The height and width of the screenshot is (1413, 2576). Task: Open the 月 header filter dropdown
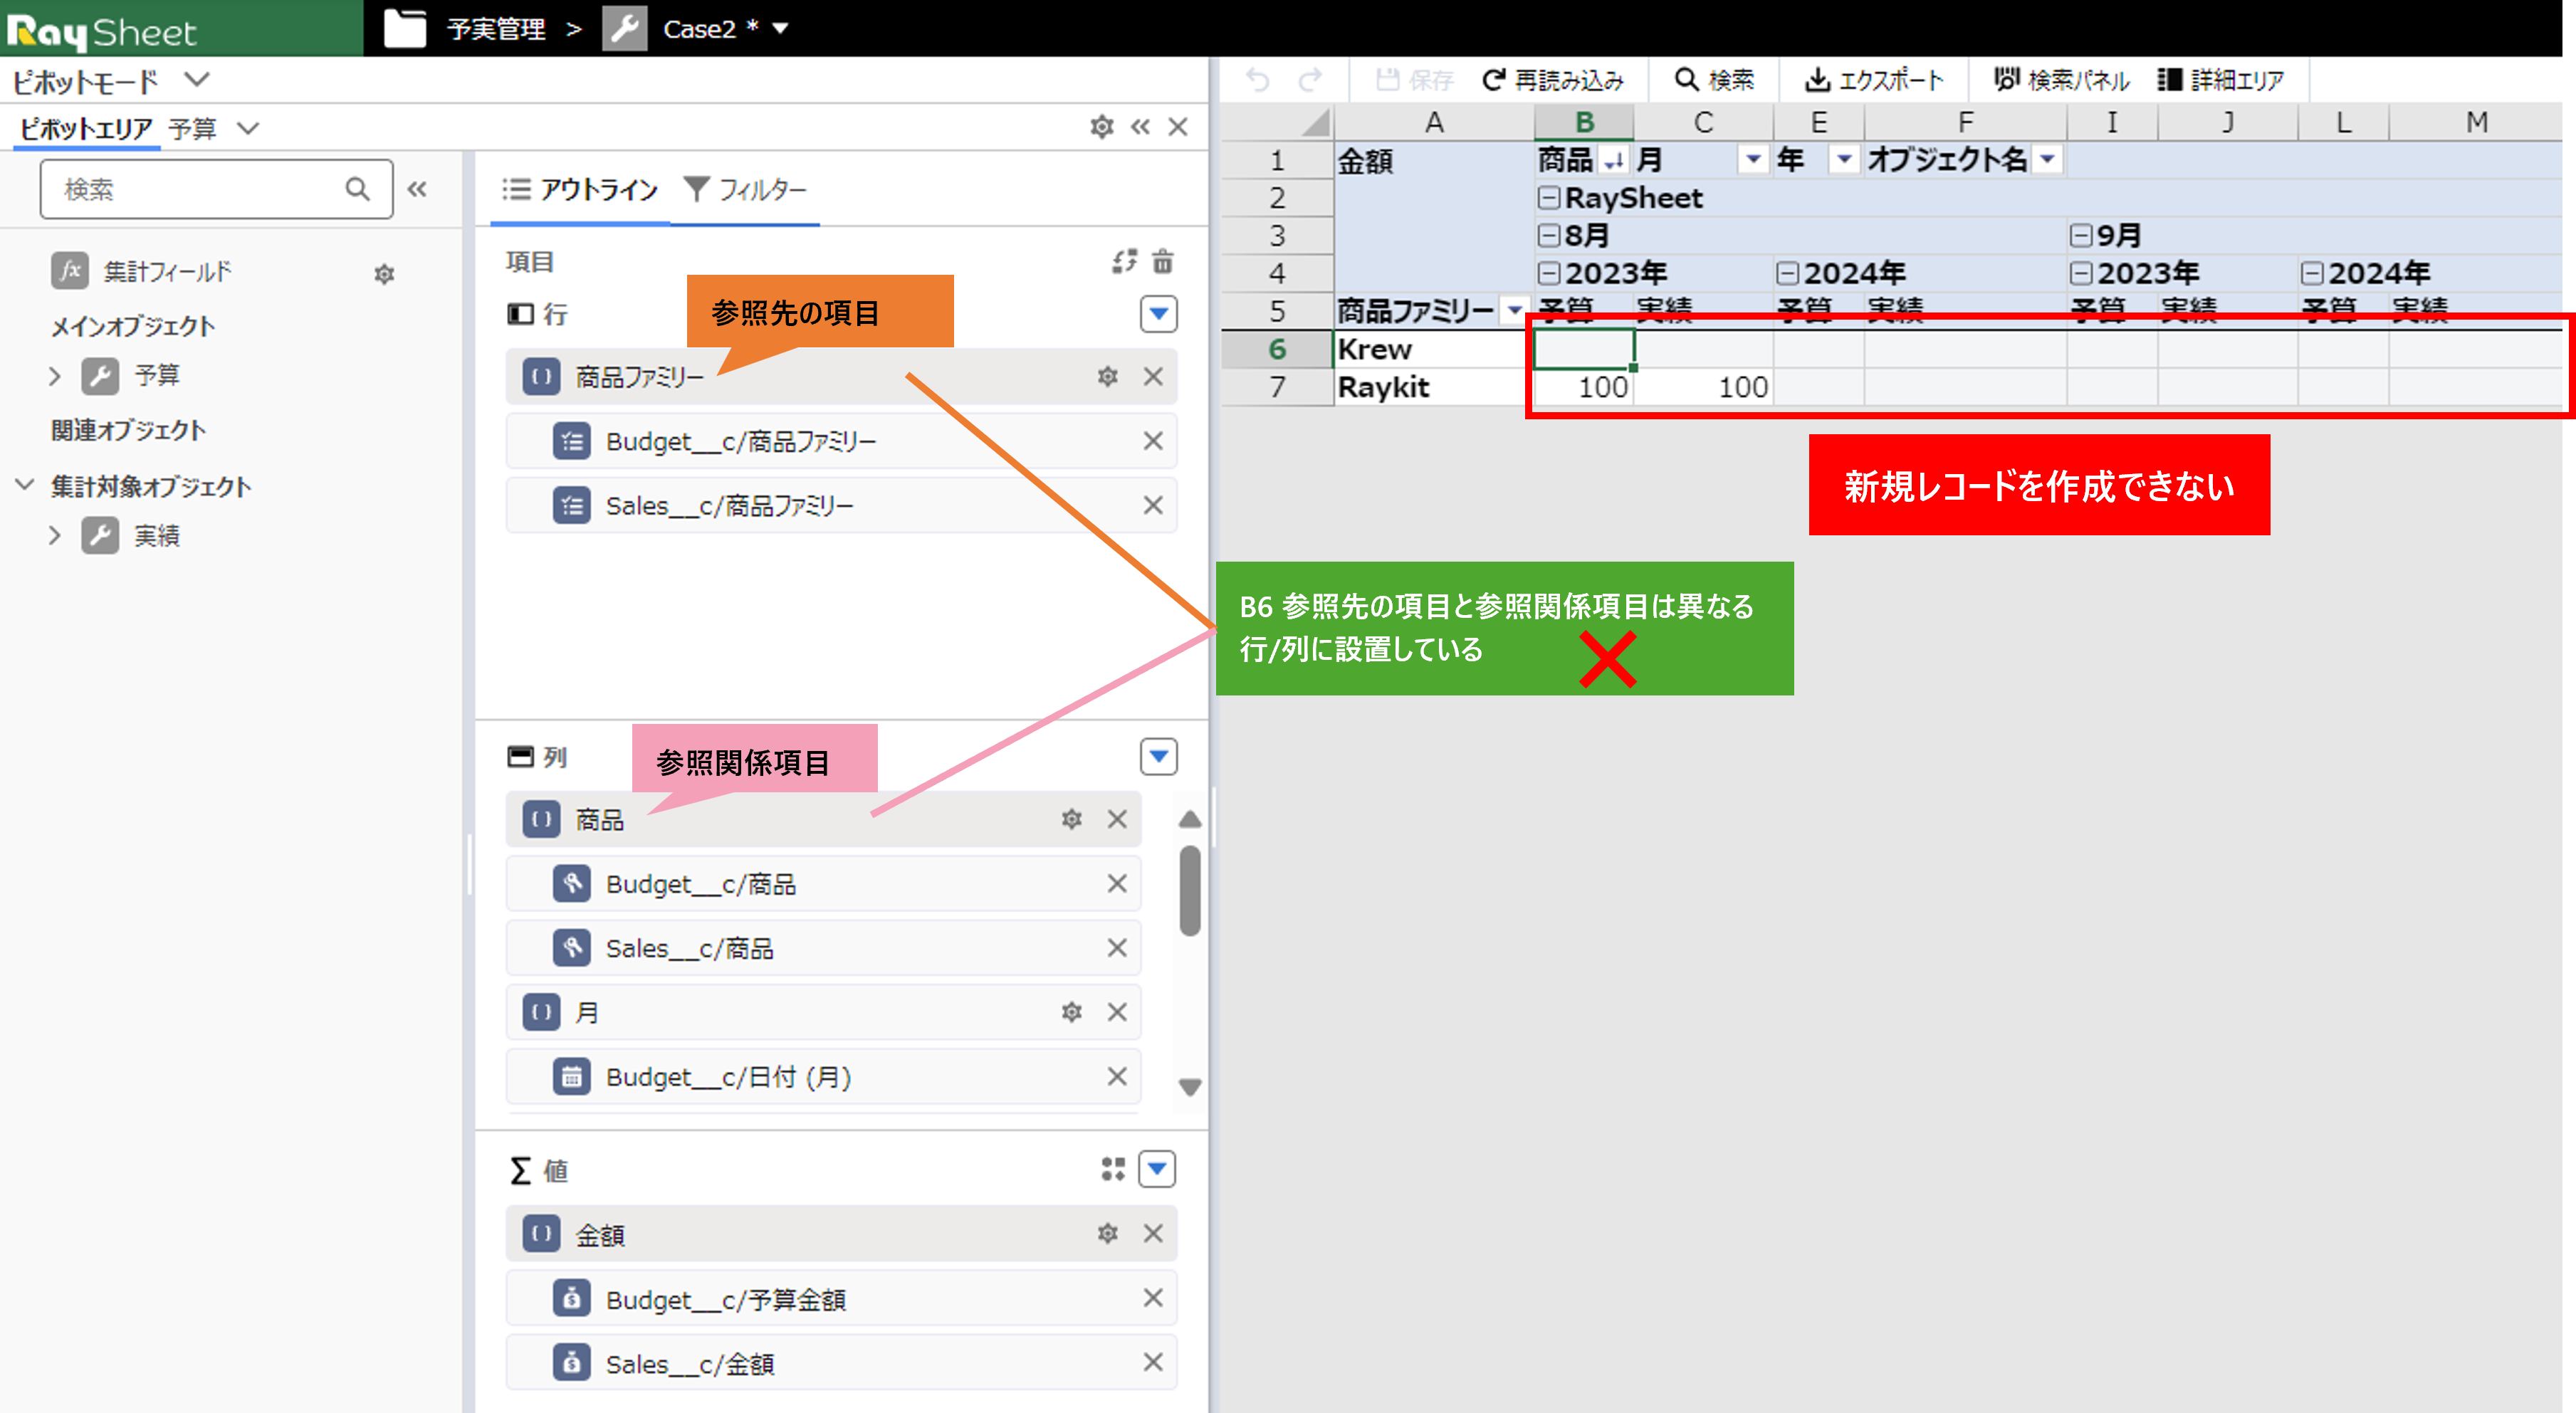pos(1752,160)
